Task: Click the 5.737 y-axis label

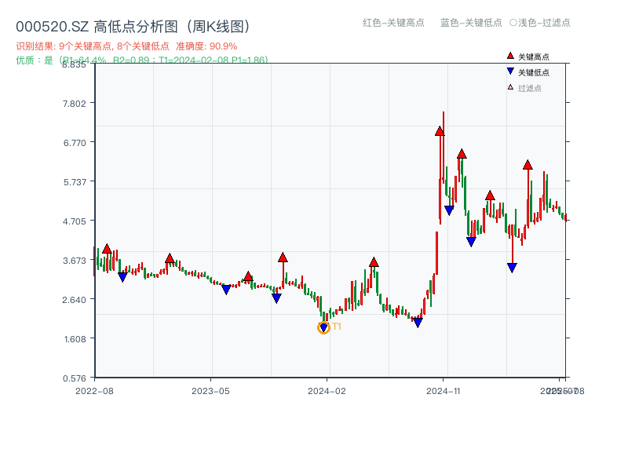Action: pos(75,182)
